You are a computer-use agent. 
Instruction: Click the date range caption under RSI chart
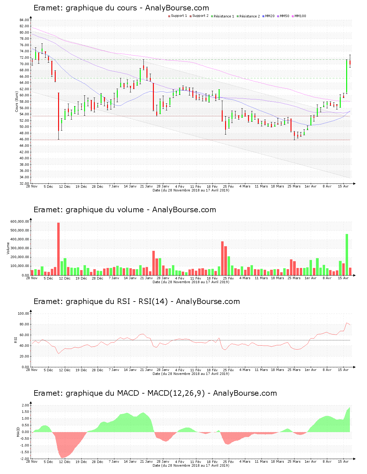191,374
